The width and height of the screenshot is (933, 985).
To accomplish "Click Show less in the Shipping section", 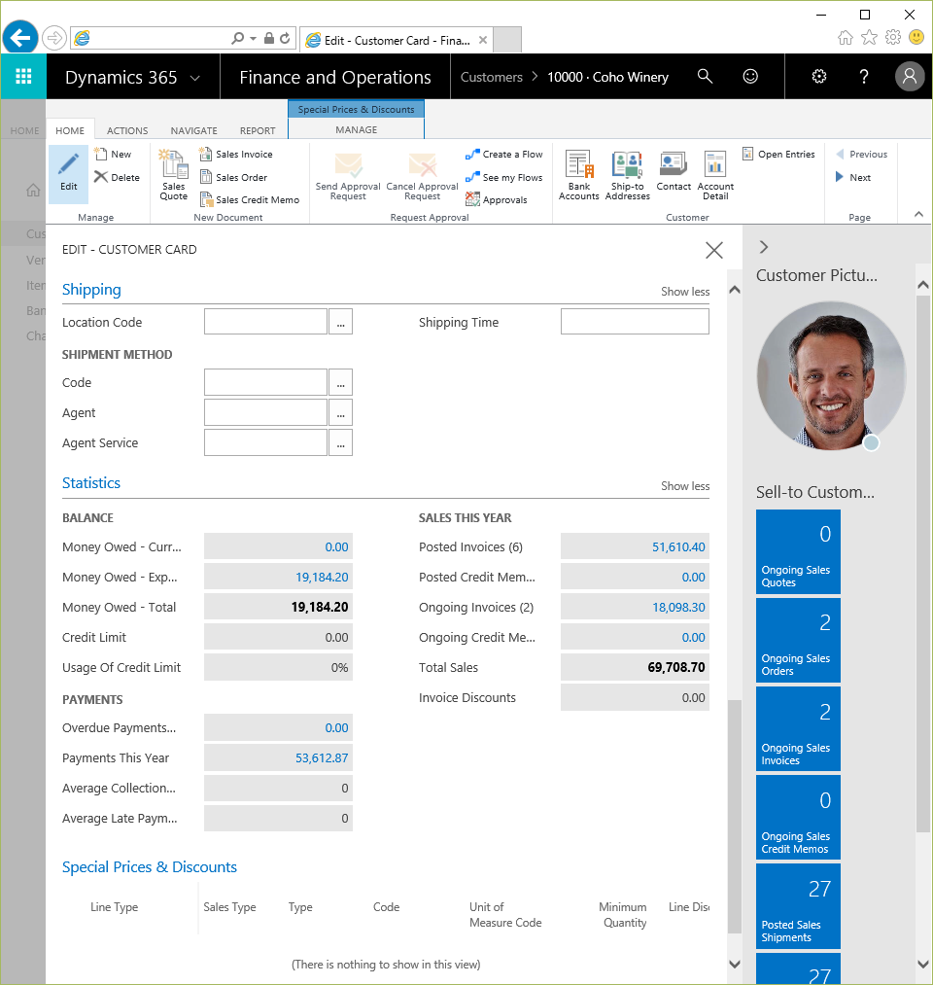I will [685, 292].
